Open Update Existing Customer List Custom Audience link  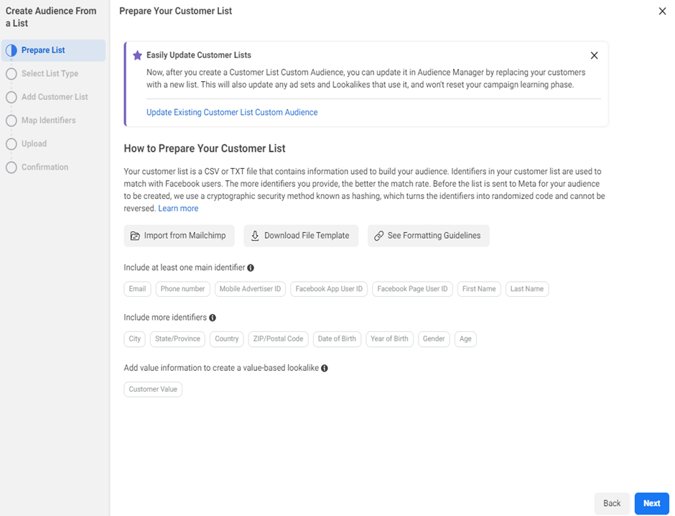(232, 113)
